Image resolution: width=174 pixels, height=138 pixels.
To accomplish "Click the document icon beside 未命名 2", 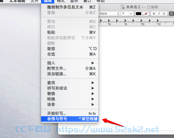I will pyautogui.click(x=123, y=7).
